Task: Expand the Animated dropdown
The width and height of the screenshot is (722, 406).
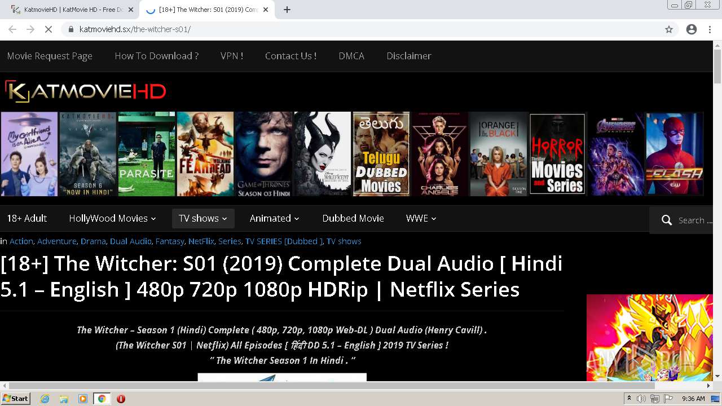Action: pyautogui.click(x=275, y=218)
